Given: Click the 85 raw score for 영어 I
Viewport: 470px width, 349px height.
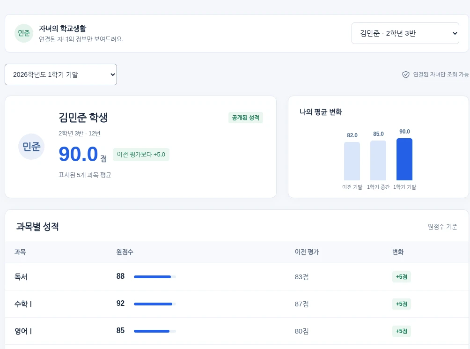Looking at the screenshot, I should [x=120, y=331].
